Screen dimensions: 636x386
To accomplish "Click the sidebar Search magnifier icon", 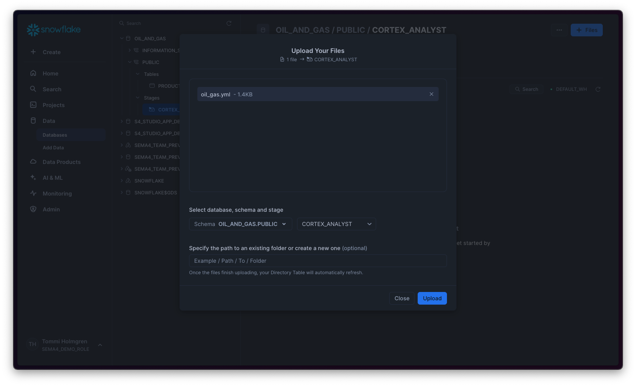I will pyautogui.click(x=33, y=89).
